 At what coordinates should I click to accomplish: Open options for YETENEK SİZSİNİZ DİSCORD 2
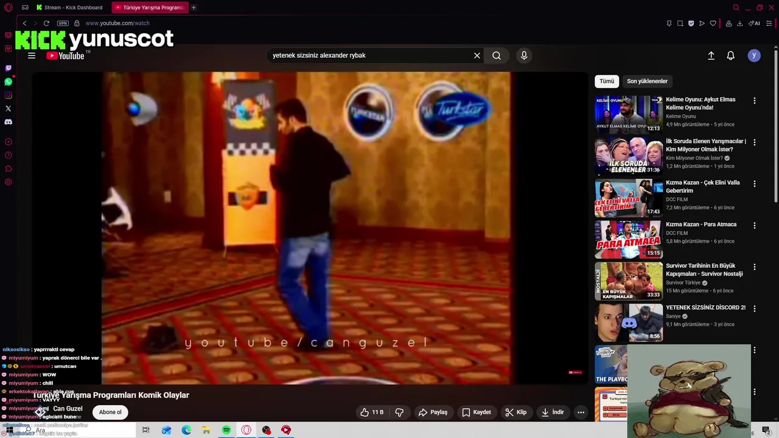[x=754, y=308]
